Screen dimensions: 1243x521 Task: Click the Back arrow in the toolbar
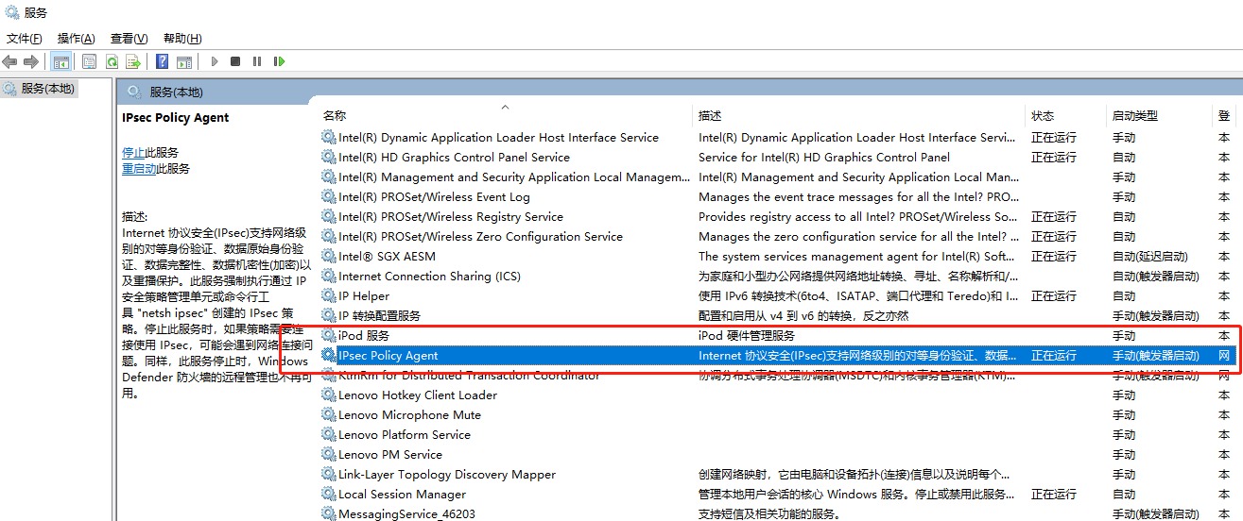(x=9, y=62)
